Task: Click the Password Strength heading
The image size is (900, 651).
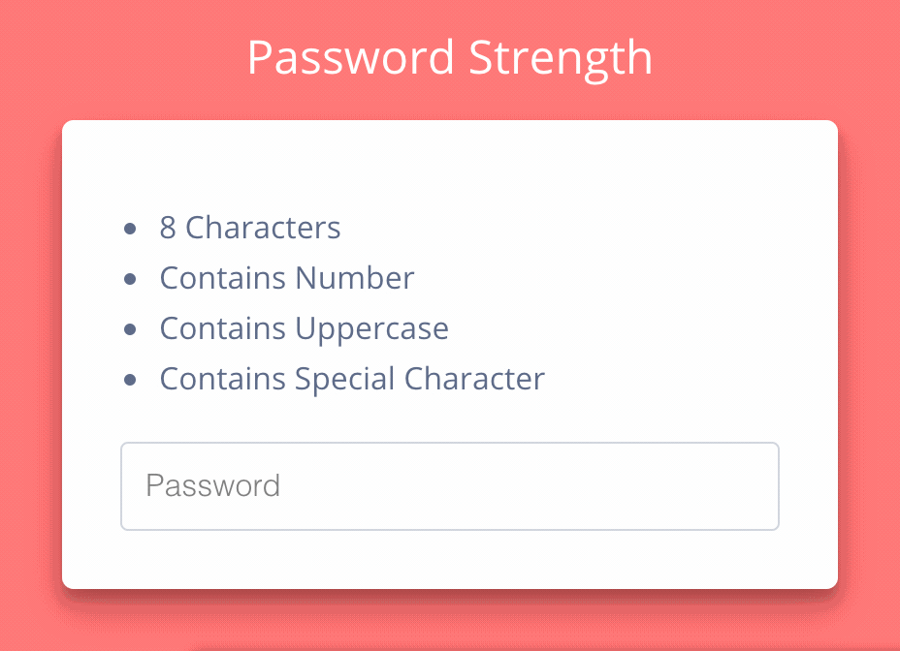Action: coord(450,58)
